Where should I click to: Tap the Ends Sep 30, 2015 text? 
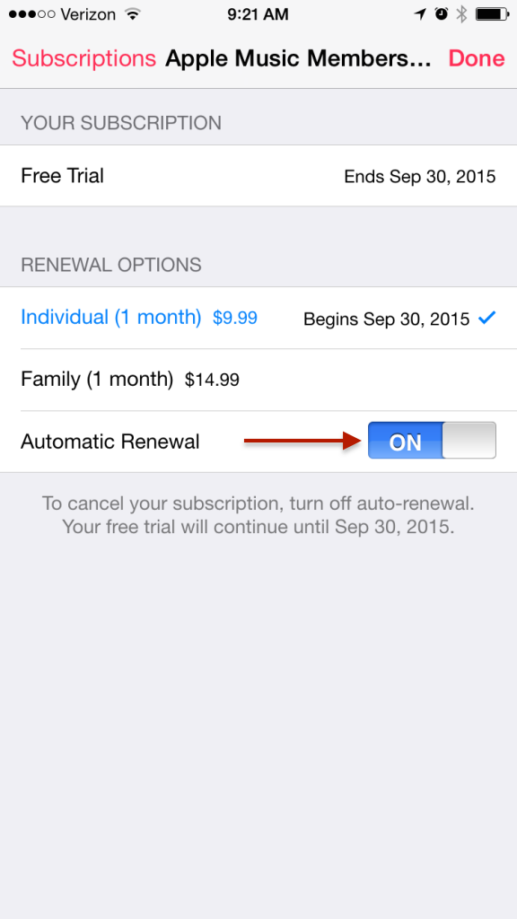(x=420, y=177)
